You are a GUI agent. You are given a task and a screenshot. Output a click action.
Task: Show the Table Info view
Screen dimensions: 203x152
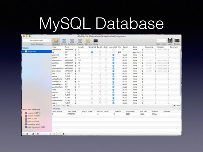[x=88, y=42]
